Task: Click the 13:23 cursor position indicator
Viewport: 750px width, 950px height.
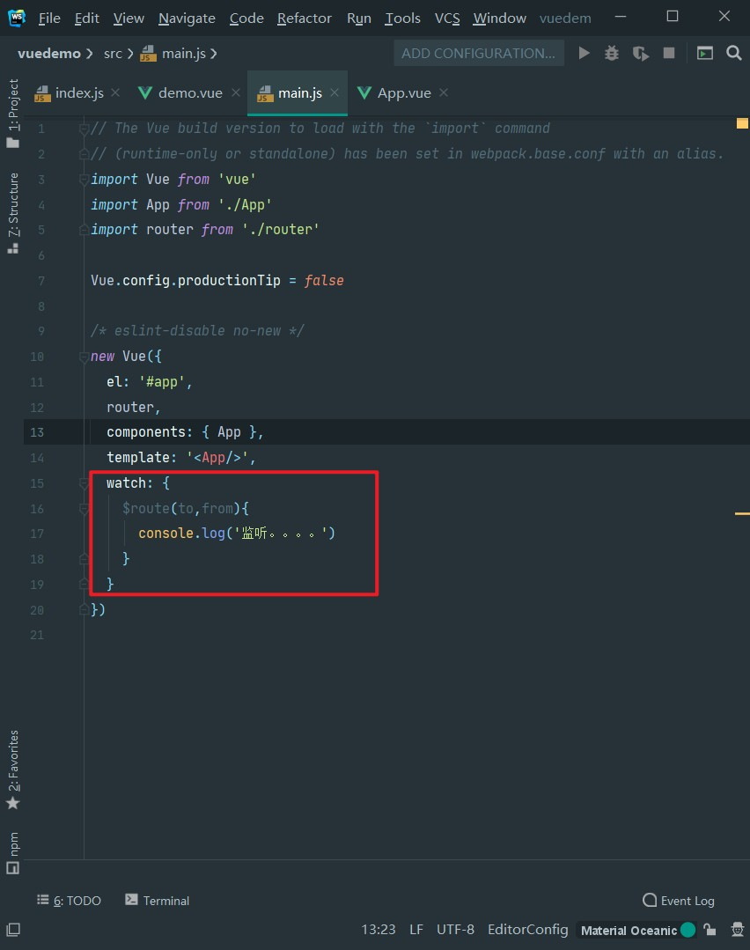Action: tap(378, 930)
